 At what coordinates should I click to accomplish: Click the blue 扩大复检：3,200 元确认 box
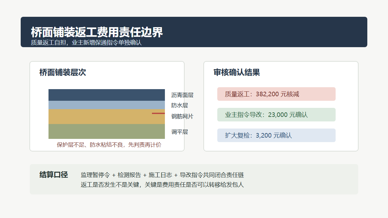pos(276,135)
